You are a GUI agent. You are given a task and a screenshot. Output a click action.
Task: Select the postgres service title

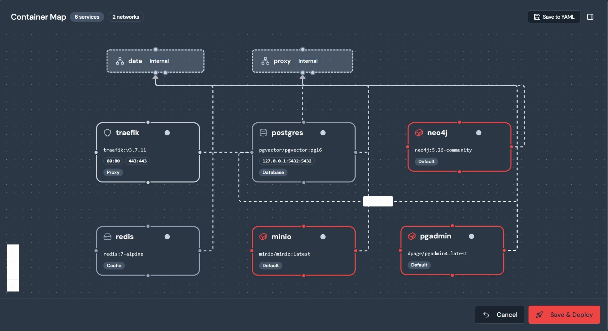(287, 133)
